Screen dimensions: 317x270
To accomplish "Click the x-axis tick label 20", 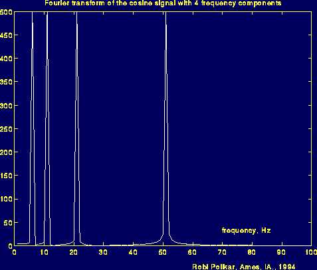I will [x=74, y=252].
